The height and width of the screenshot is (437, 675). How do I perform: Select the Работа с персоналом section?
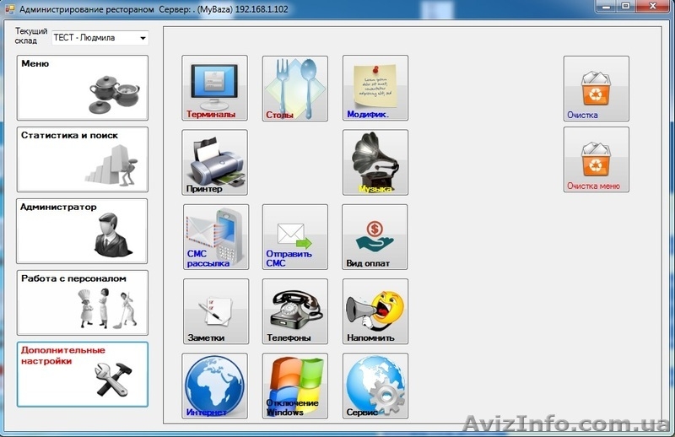(83, 302)
